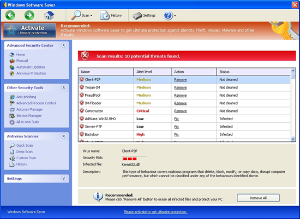The width and height of the screenshot is (300, 219).
Task: Click the Activate Ultimate protection button
Action: 29,30
